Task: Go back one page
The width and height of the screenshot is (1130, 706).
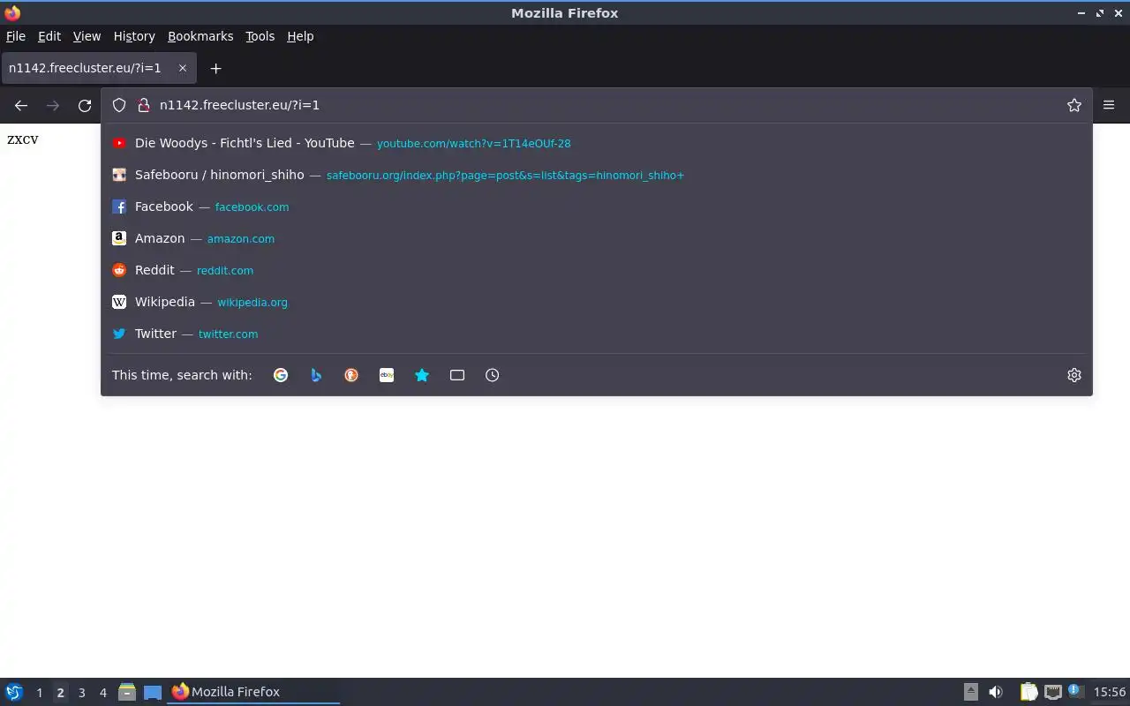Action: pos(21,106)
